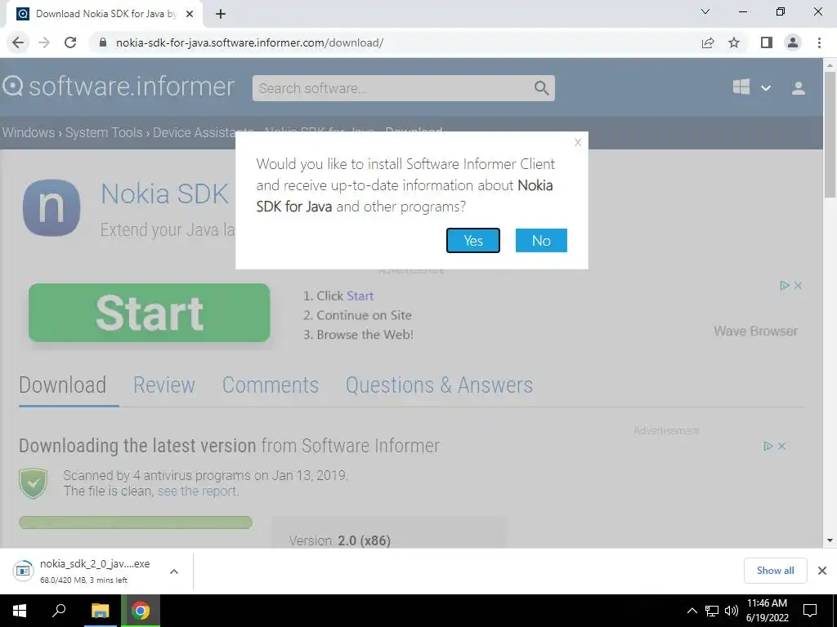Click the address bar URL
Viewport: 837px width, 627px height.
click(249, 42)
